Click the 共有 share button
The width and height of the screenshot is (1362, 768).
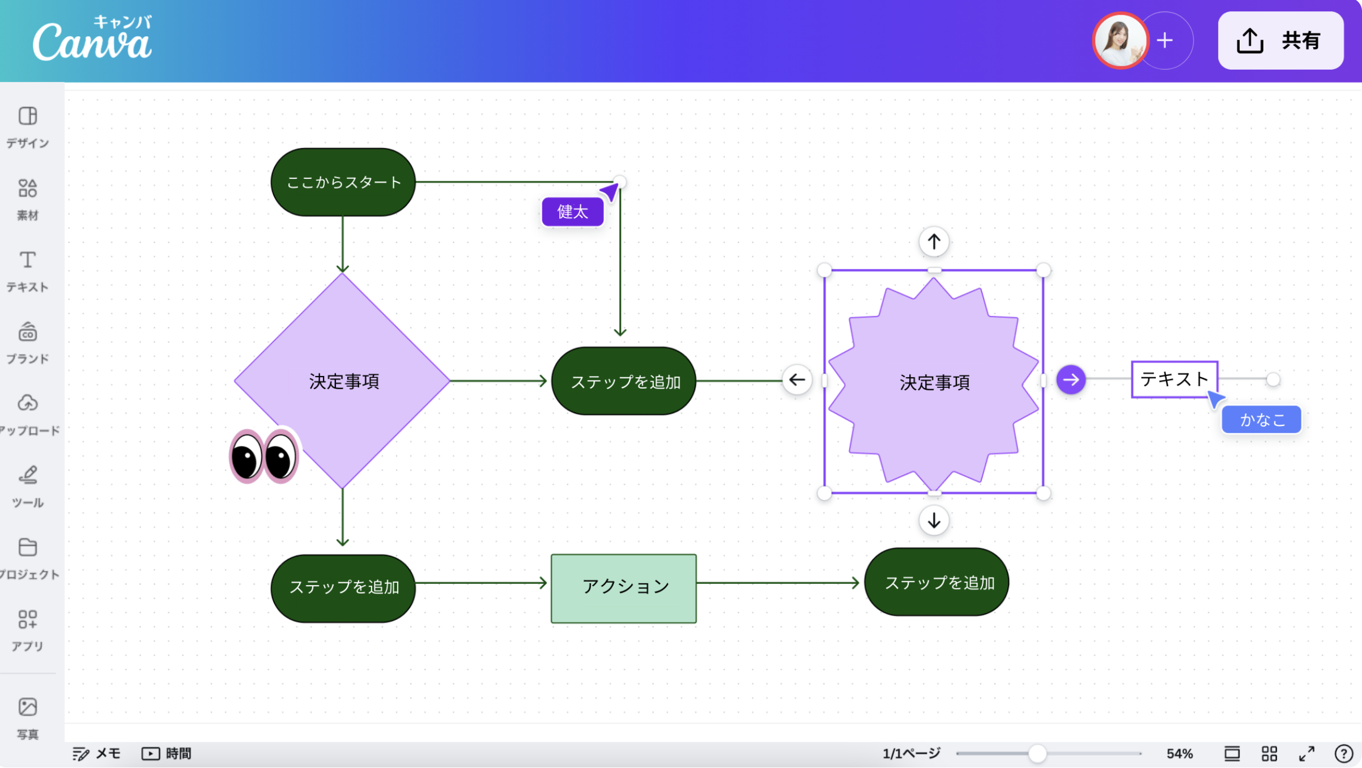pyautogui.click(x=1280, y=41)
